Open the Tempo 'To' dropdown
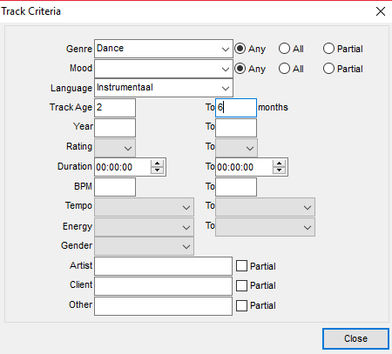This screenshot has width=392, height=354. (x=265, y=207)
